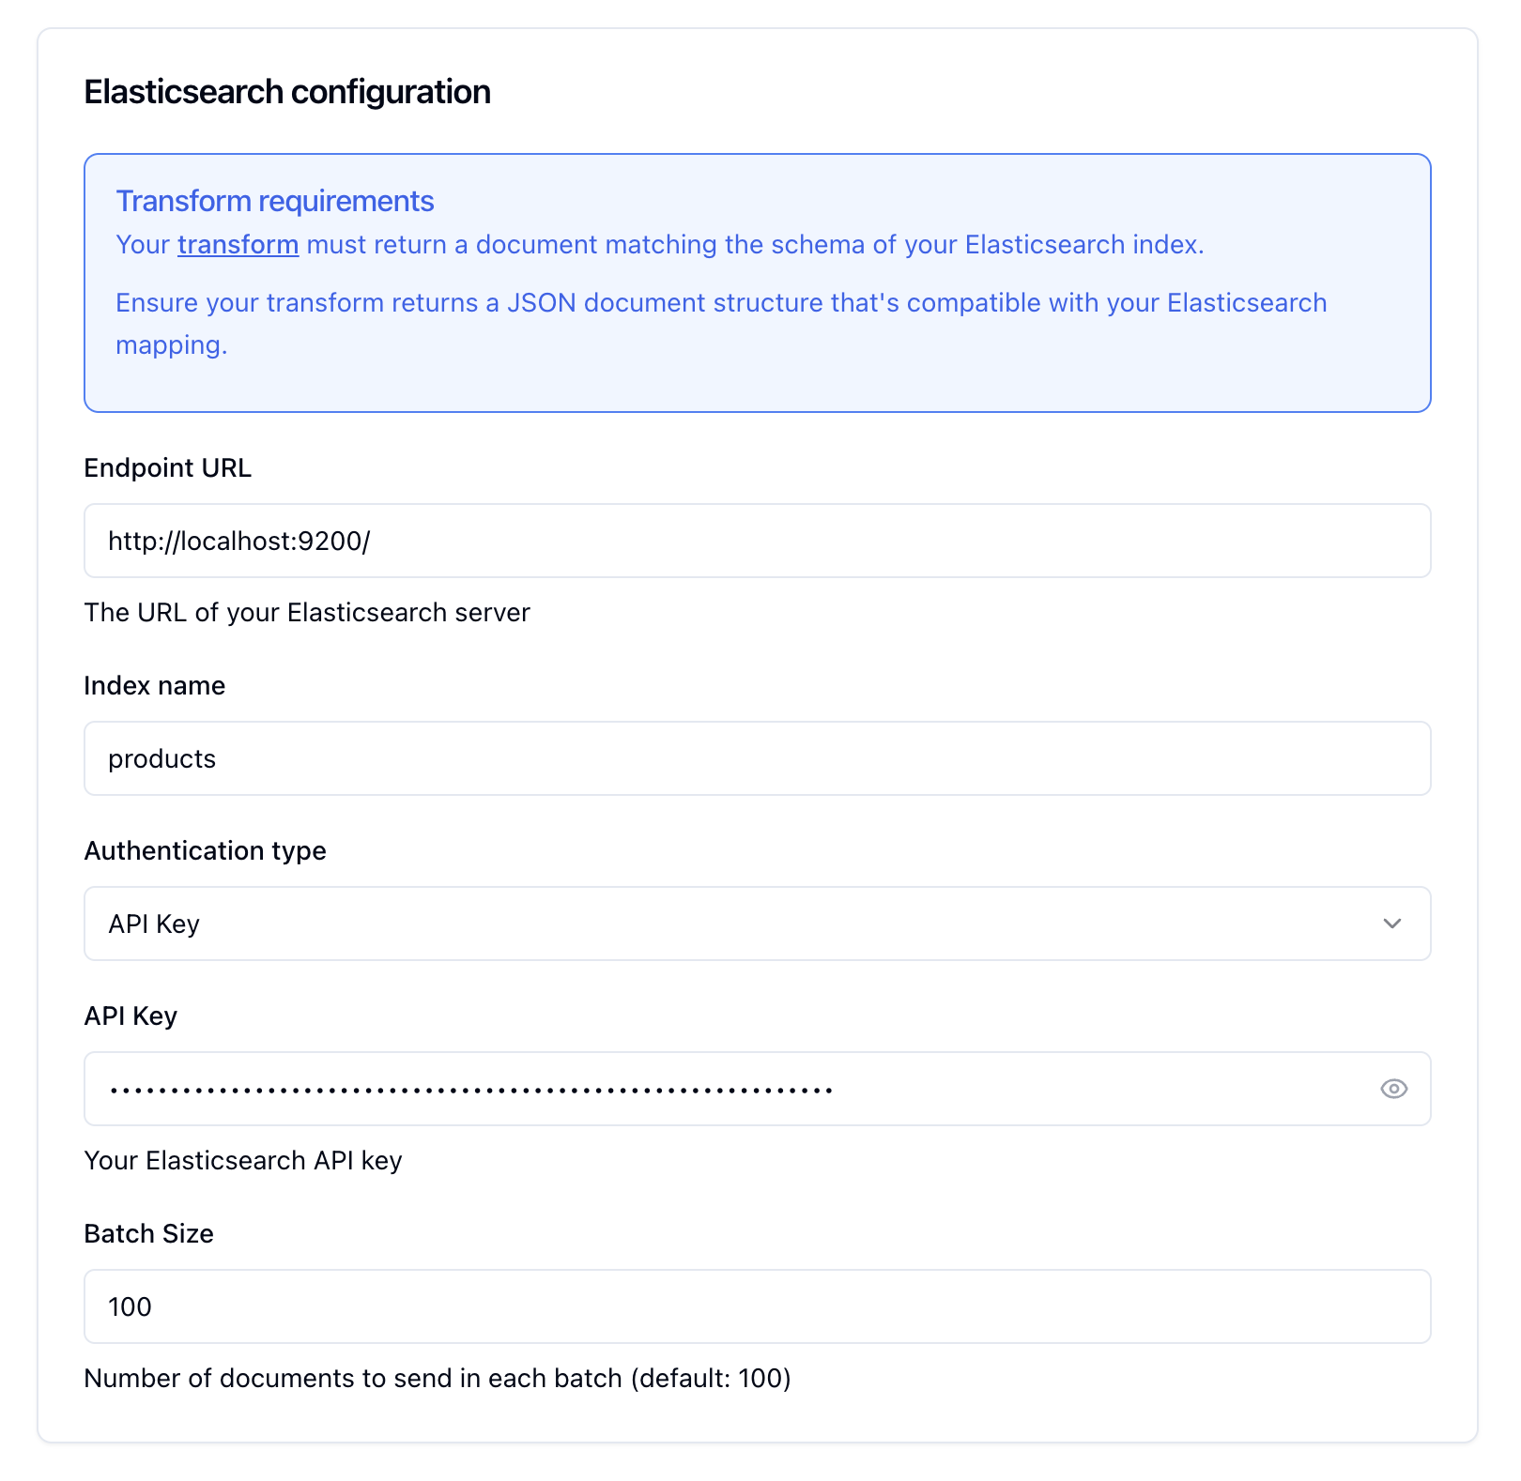1521x1481 pixels.
Task: Click the Batch Size field showing 100
Action: [x=757, y=1306]
